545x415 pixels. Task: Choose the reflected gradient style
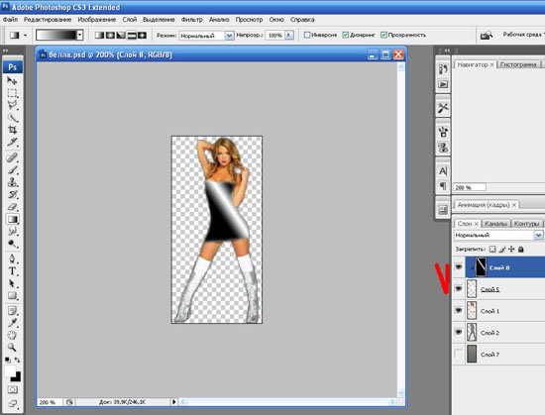click(132, 35)
